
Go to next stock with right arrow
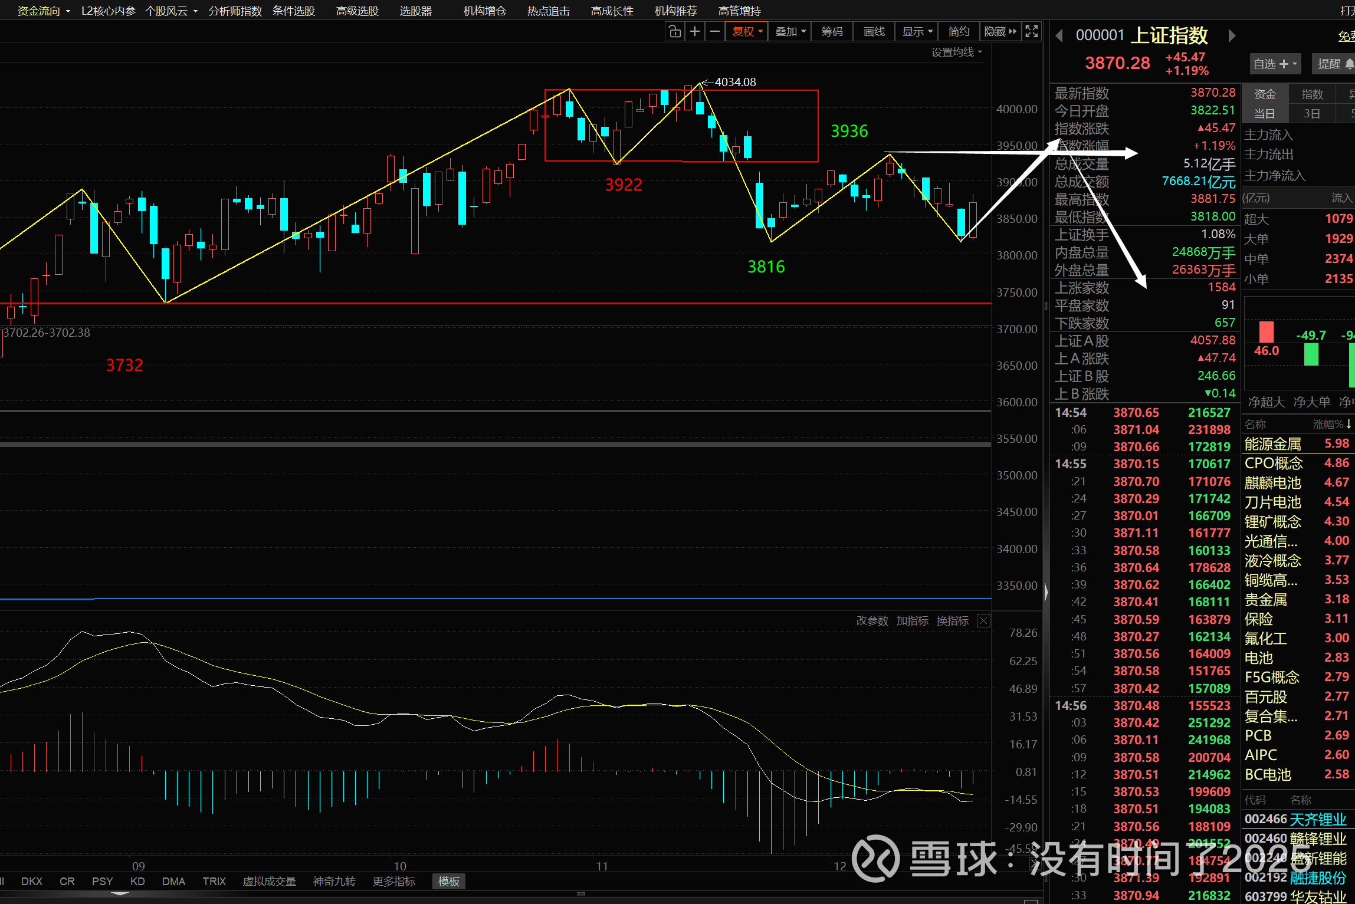pos(1232,36)
